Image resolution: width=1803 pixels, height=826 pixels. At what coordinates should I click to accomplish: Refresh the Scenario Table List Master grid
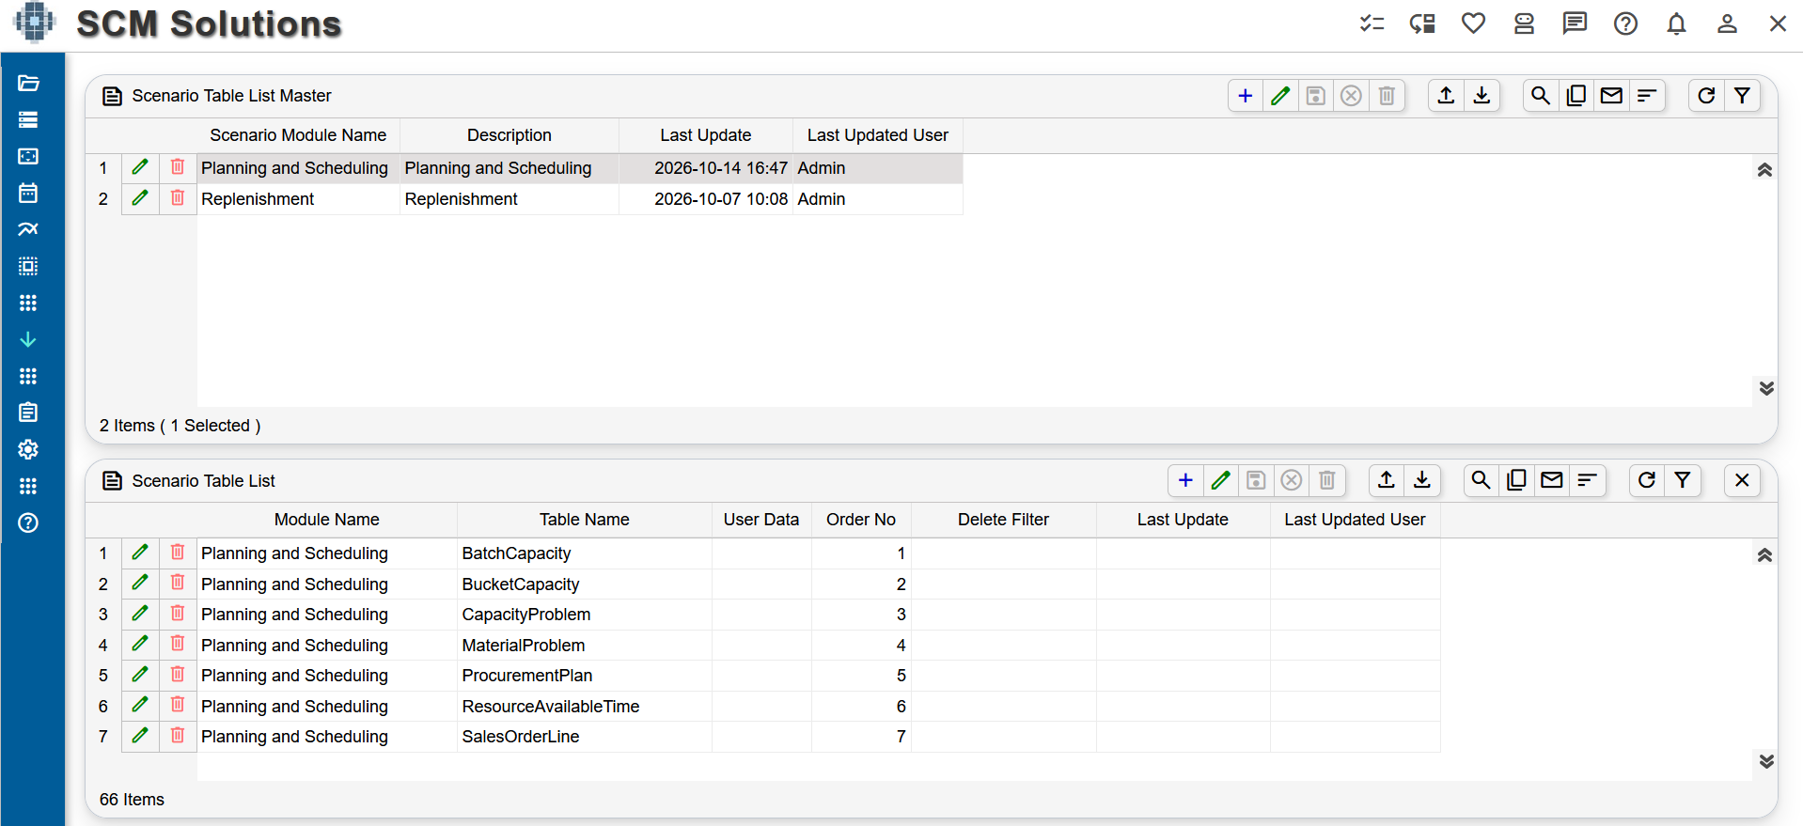pyautogui.click(x=1706, y=96)
